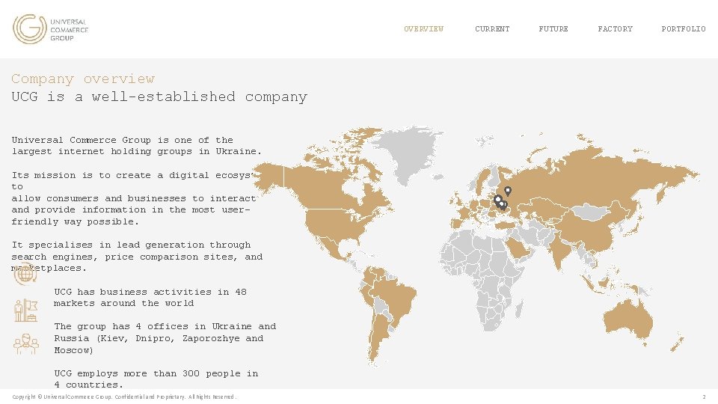Click 'Russia (Kiev, Dnipro, Zaporozhye and' line
718x404 pixels.
click(x=159, y=338)
